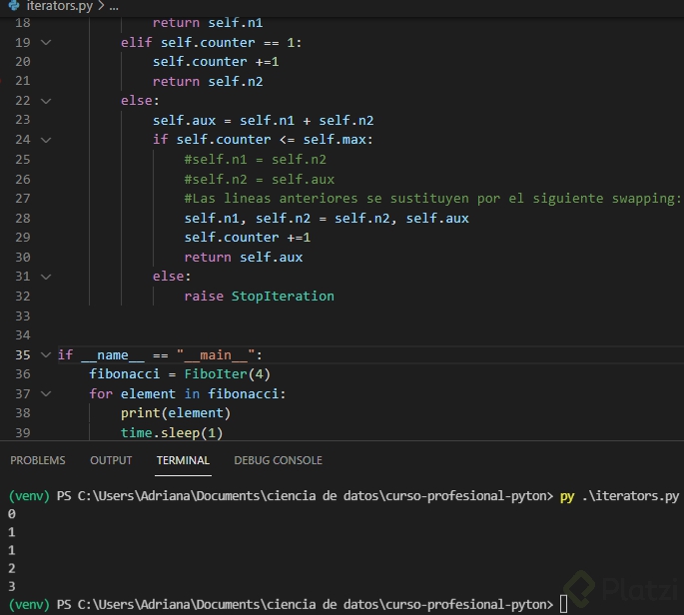Click the swapping comment on line 27
The height and width of the screenshot is (615, 684).
tap(432, 199)
